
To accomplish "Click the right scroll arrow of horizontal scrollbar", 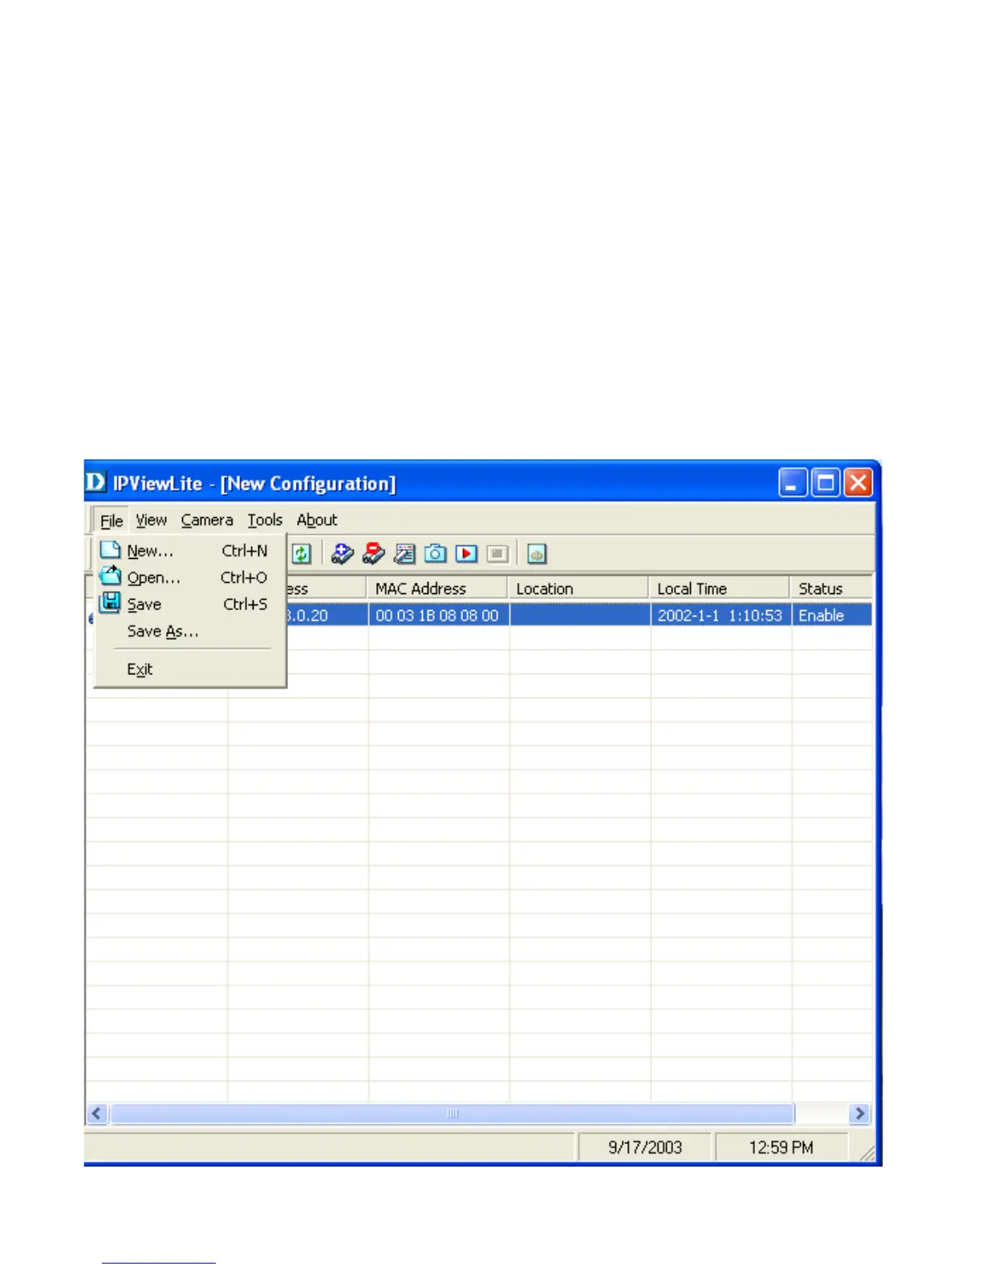I will tap(860, 1114).
